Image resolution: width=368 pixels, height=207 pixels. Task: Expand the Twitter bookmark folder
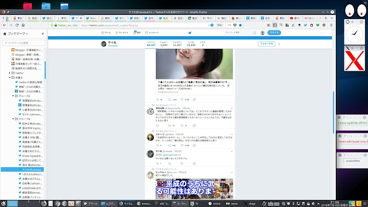pos(10,73)
